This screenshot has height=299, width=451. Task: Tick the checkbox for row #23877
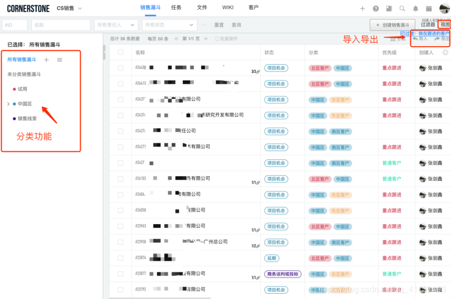(120, 274)
